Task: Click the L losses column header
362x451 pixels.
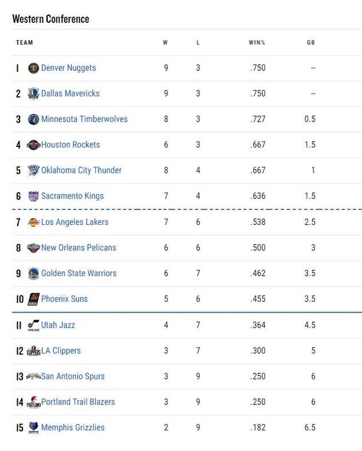Action: click(x=198, y=42)
